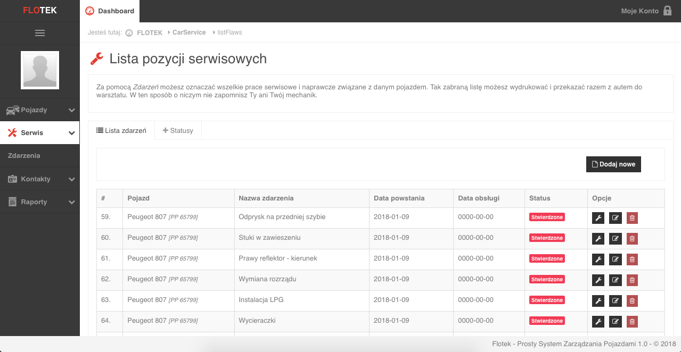Click the Moje Konto lock icon
Screen dimensions: 681x352
pos(668,11)
